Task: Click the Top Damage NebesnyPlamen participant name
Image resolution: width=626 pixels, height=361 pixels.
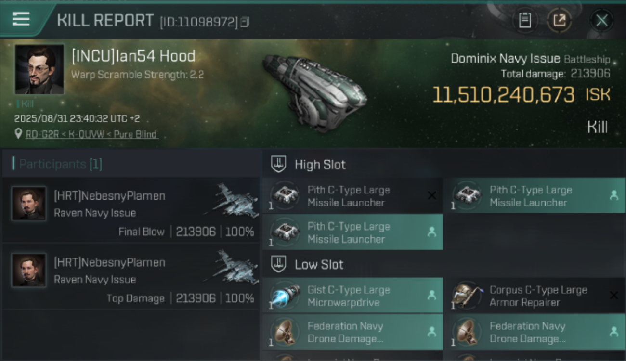Action: (109, 262)
